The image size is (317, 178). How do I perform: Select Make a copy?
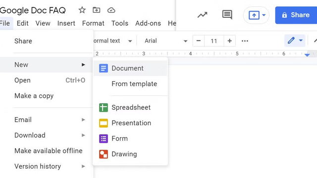[47, 96]
